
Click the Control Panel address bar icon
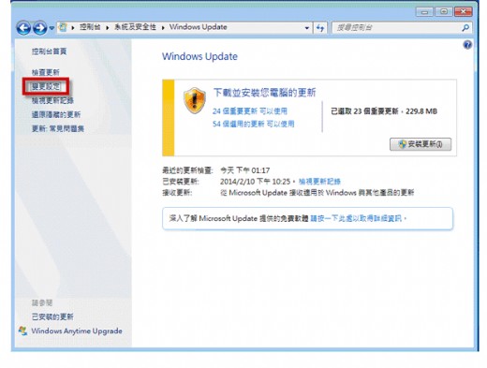coord(63,27)
